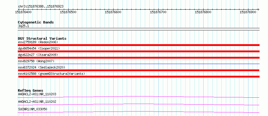Click the red bar under dgv8654n54

coord(139,51)
